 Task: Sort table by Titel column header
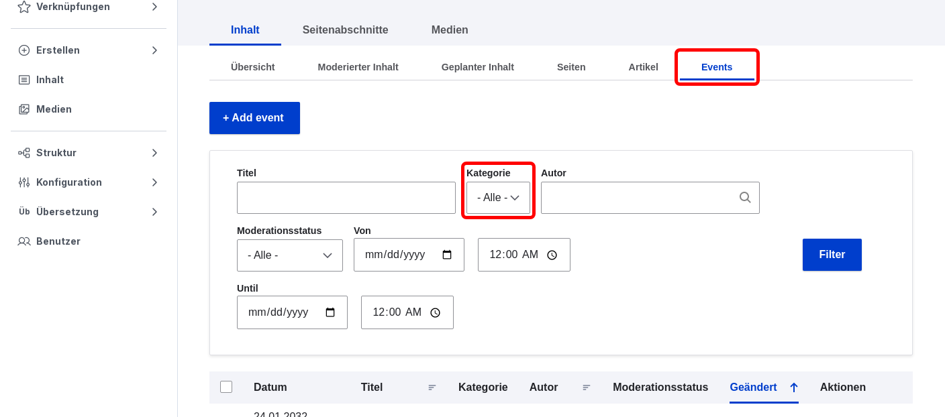[372, 388]
